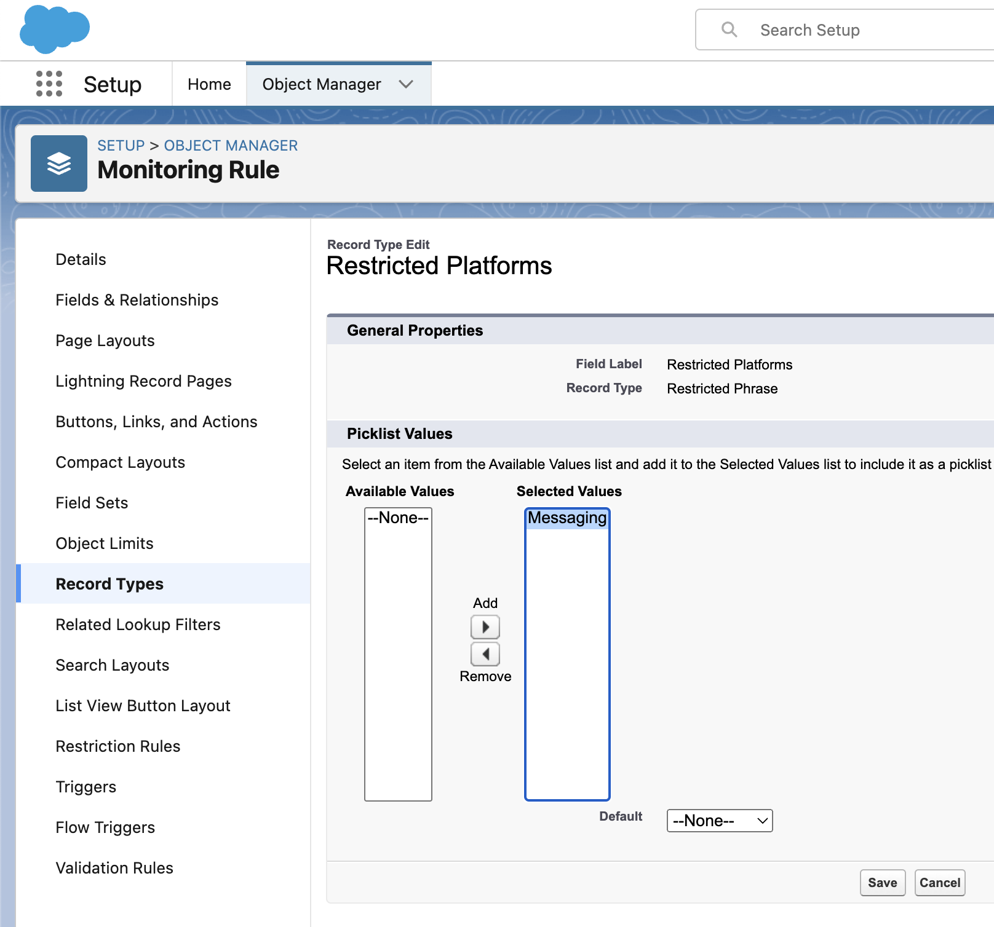
Task: Open Validation Rules in sidebar
Action: coord(114,868)
